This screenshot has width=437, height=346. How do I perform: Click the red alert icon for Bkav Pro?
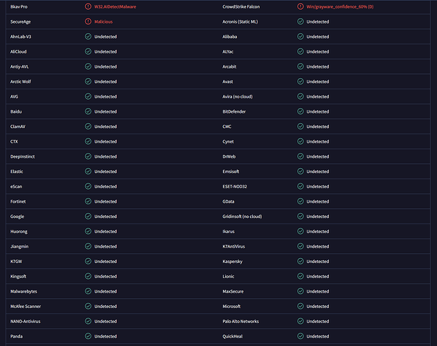(88, 6)
